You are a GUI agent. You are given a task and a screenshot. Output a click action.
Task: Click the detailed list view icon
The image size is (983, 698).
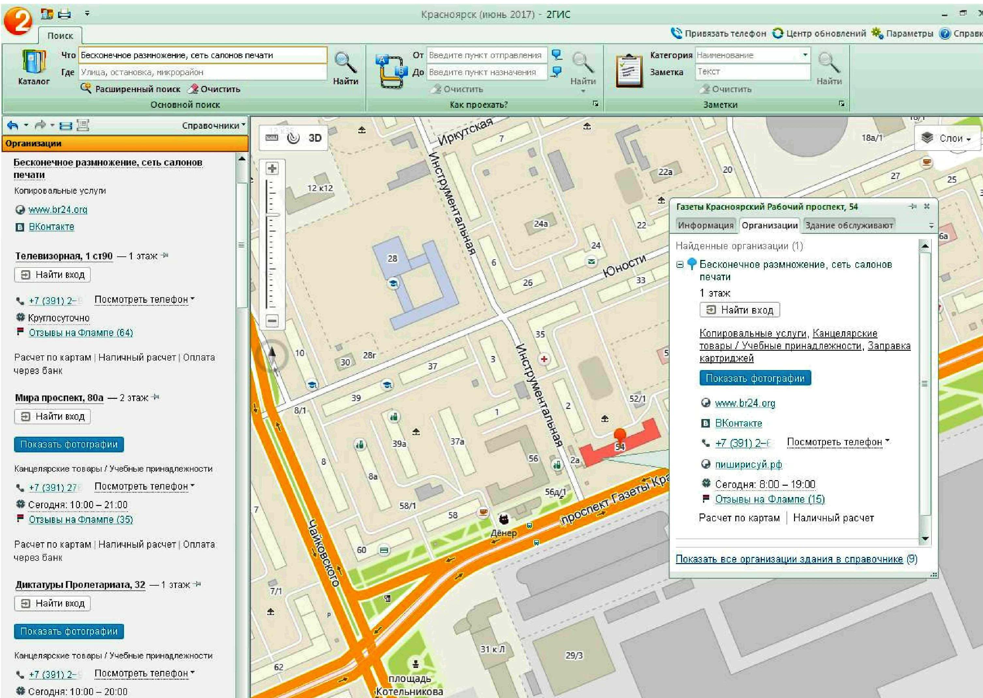pyautogui.click(x=83, y=125)
